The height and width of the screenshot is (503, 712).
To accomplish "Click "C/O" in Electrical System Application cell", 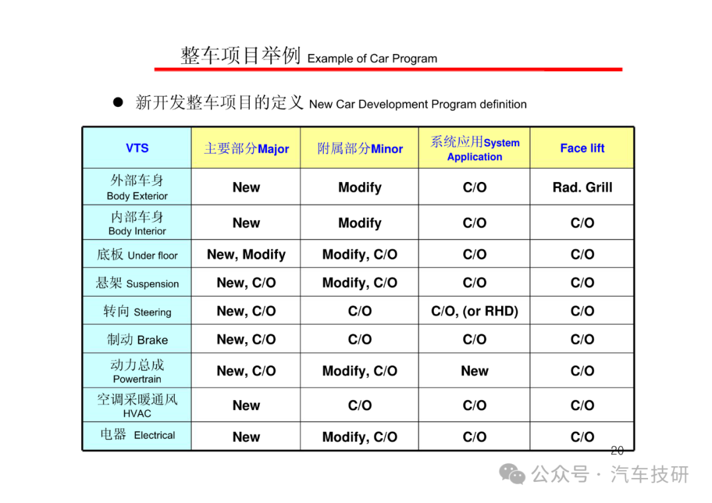I will (x=475, y=436).
